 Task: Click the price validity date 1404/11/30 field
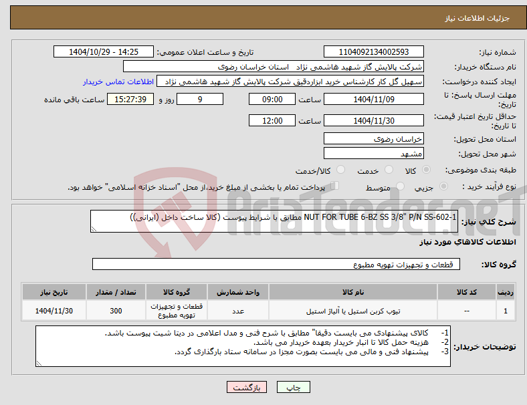(x=373, y=120)
